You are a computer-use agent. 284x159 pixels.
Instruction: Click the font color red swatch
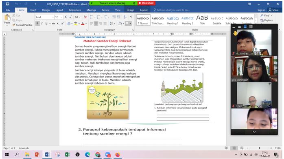click(83, 24)
